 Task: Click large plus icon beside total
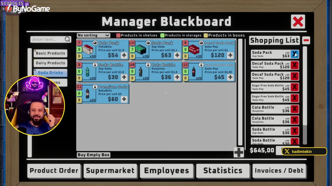point(239,152)
